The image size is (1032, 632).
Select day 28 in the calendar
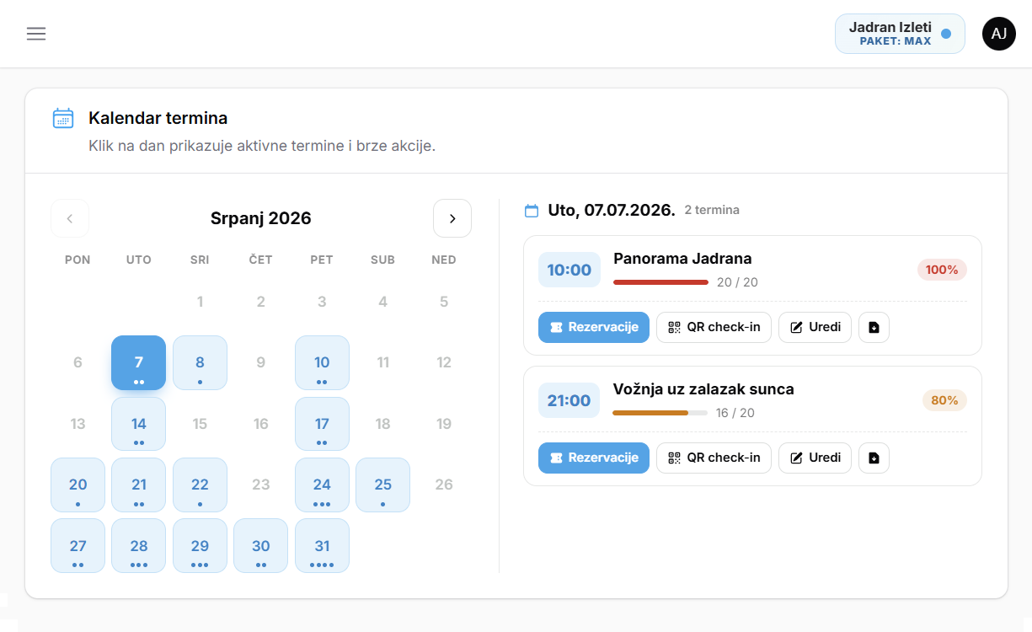[x=139, y=546]
